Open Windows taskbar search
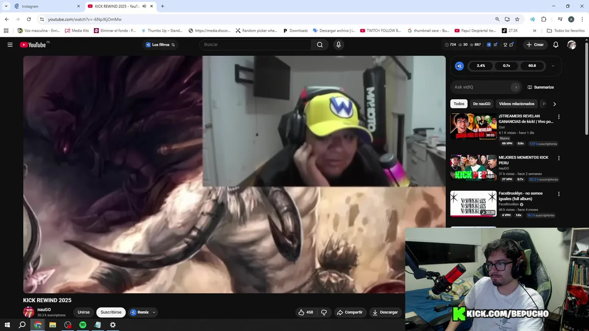Screen dimensions: 589x331 coord(22,325)
